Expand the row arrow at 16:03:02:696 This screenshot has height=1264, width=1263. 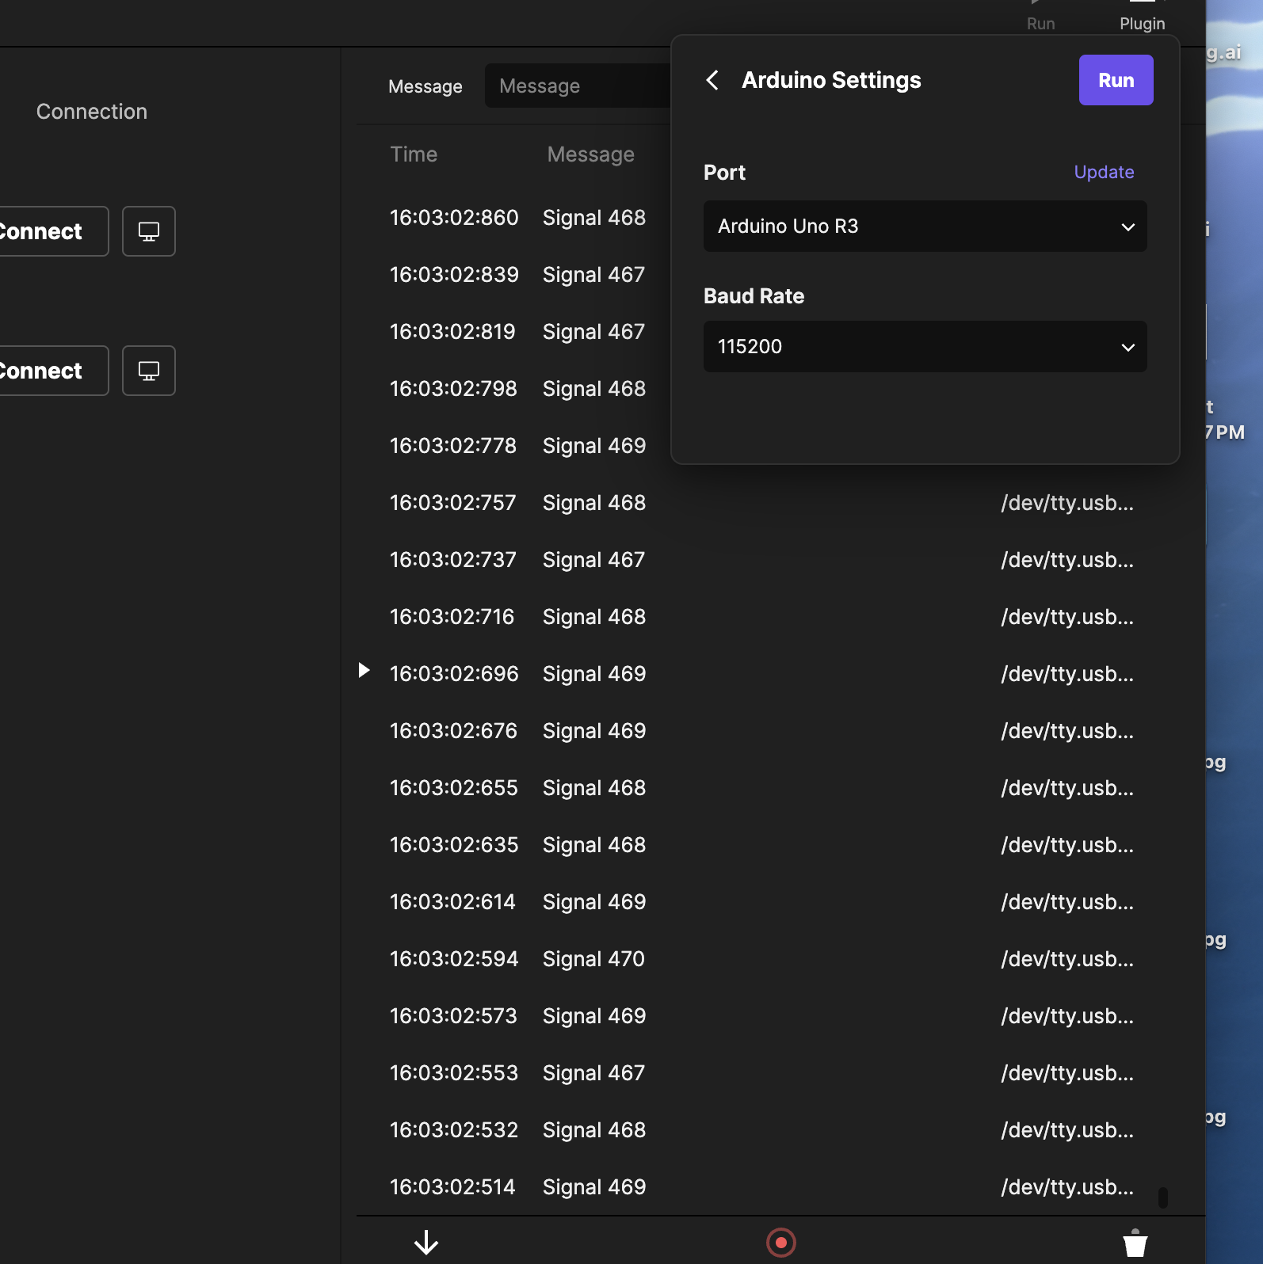point(364,671)
